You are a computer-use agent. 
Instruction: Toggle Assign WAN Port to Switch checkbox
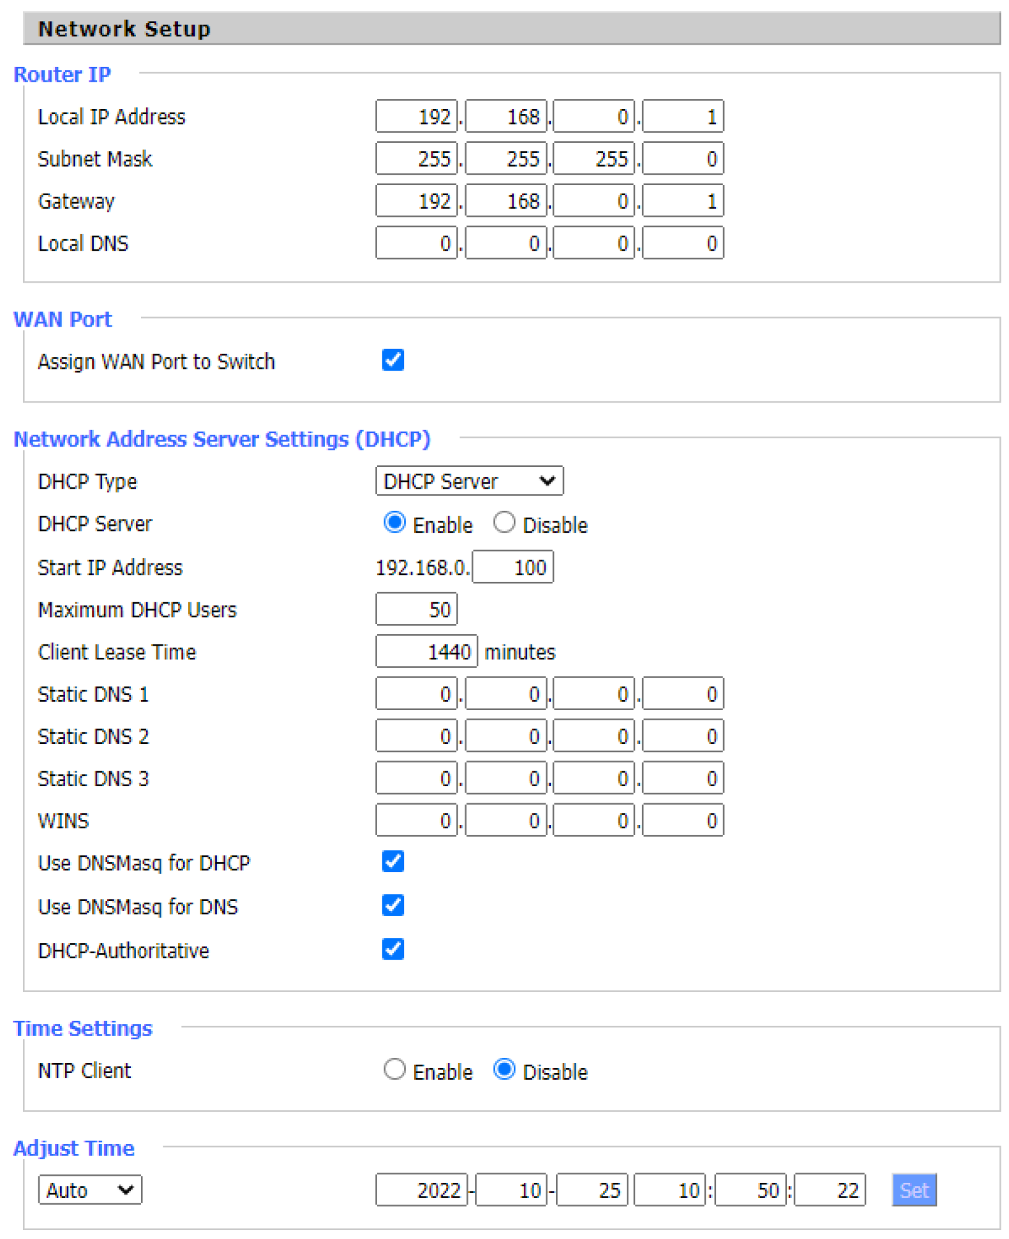pos(392,360)
